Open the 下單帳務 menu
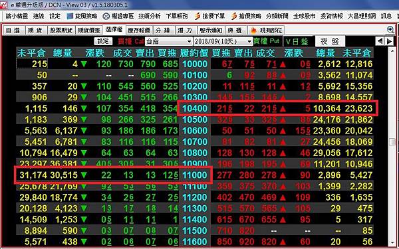 point(177,16)
